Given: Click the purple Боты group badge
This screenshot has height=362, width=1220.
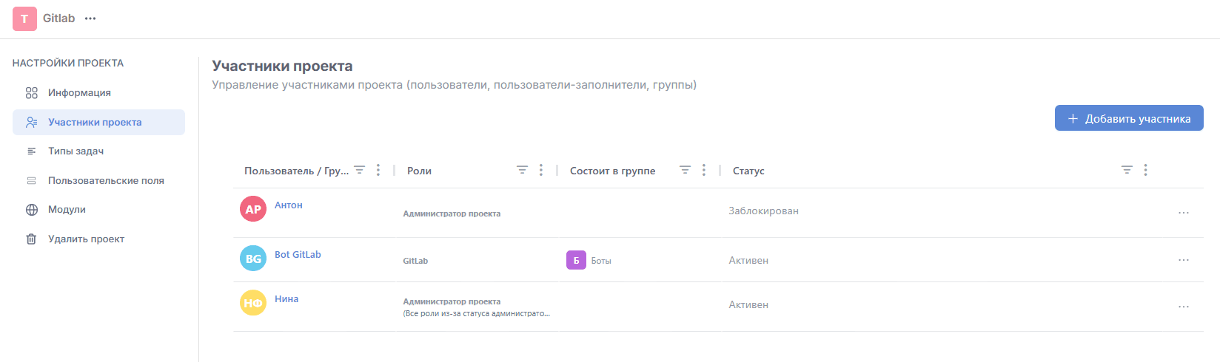Looking at the screenshot, I should [576, 261].
